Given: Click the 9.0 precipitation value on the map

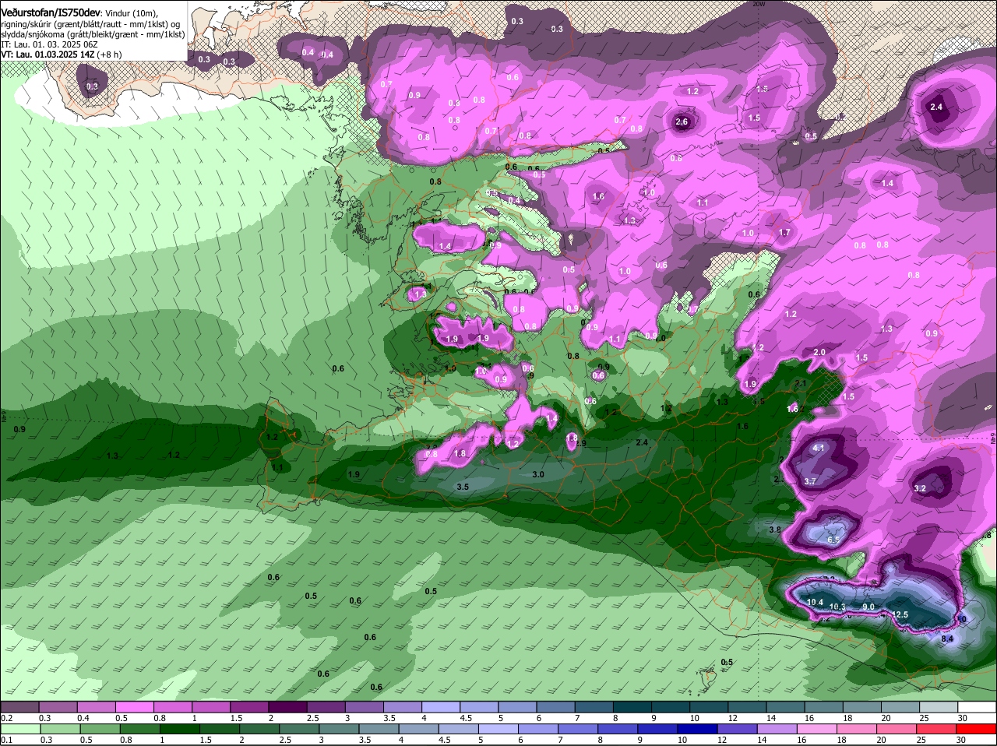Looking at the screenshot, I should click(x=868, y=607).
